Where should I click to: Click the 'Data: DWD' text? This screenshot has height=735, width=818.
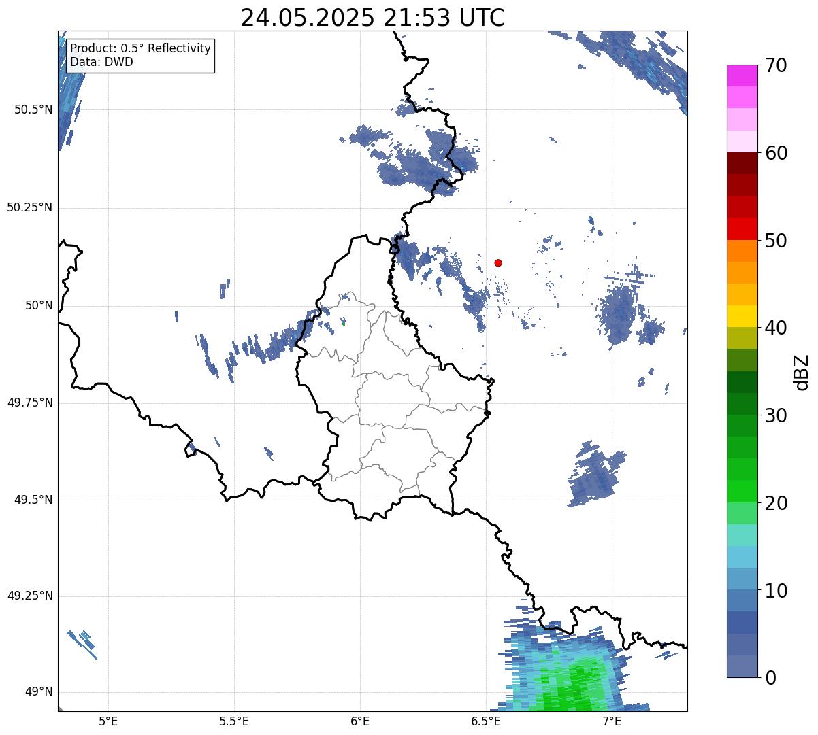(x=102, y=62)
